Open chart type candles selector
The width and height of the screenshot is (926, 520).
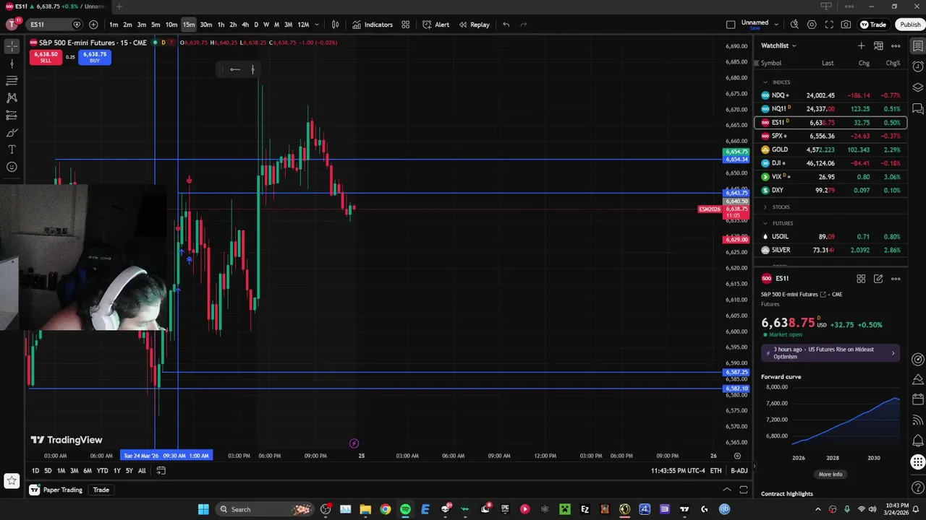pyautogui.click(x=335, y=25)
